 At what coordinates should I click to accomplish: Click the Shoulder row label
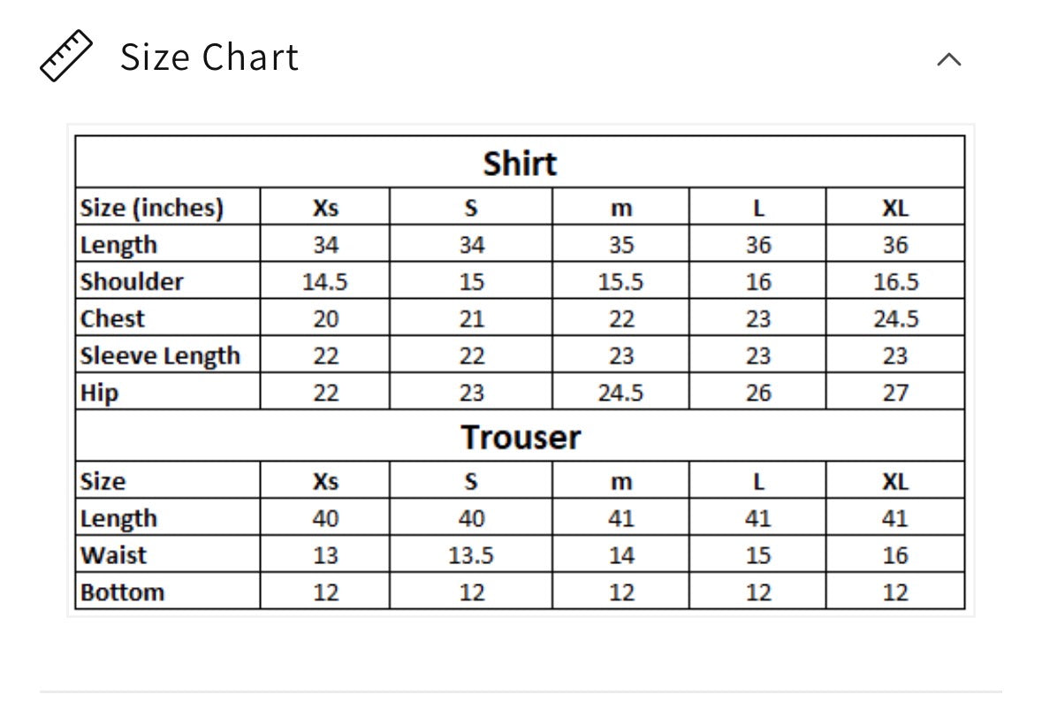pyautogui.click(x=132, y=281)
